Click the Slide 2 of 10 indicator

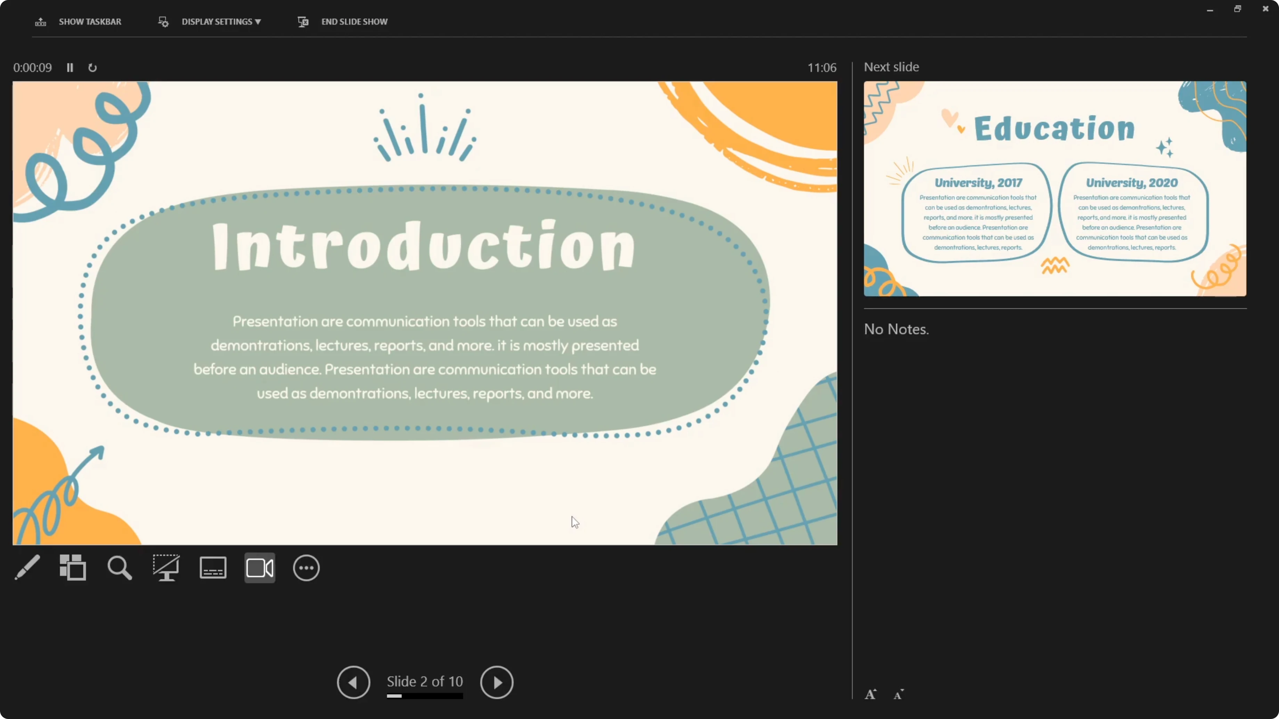pos(425,681)
